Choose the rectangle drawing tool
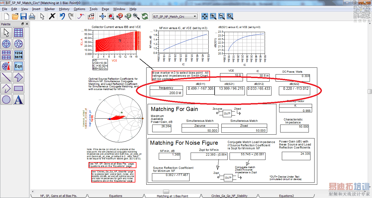 coord(19,88)
